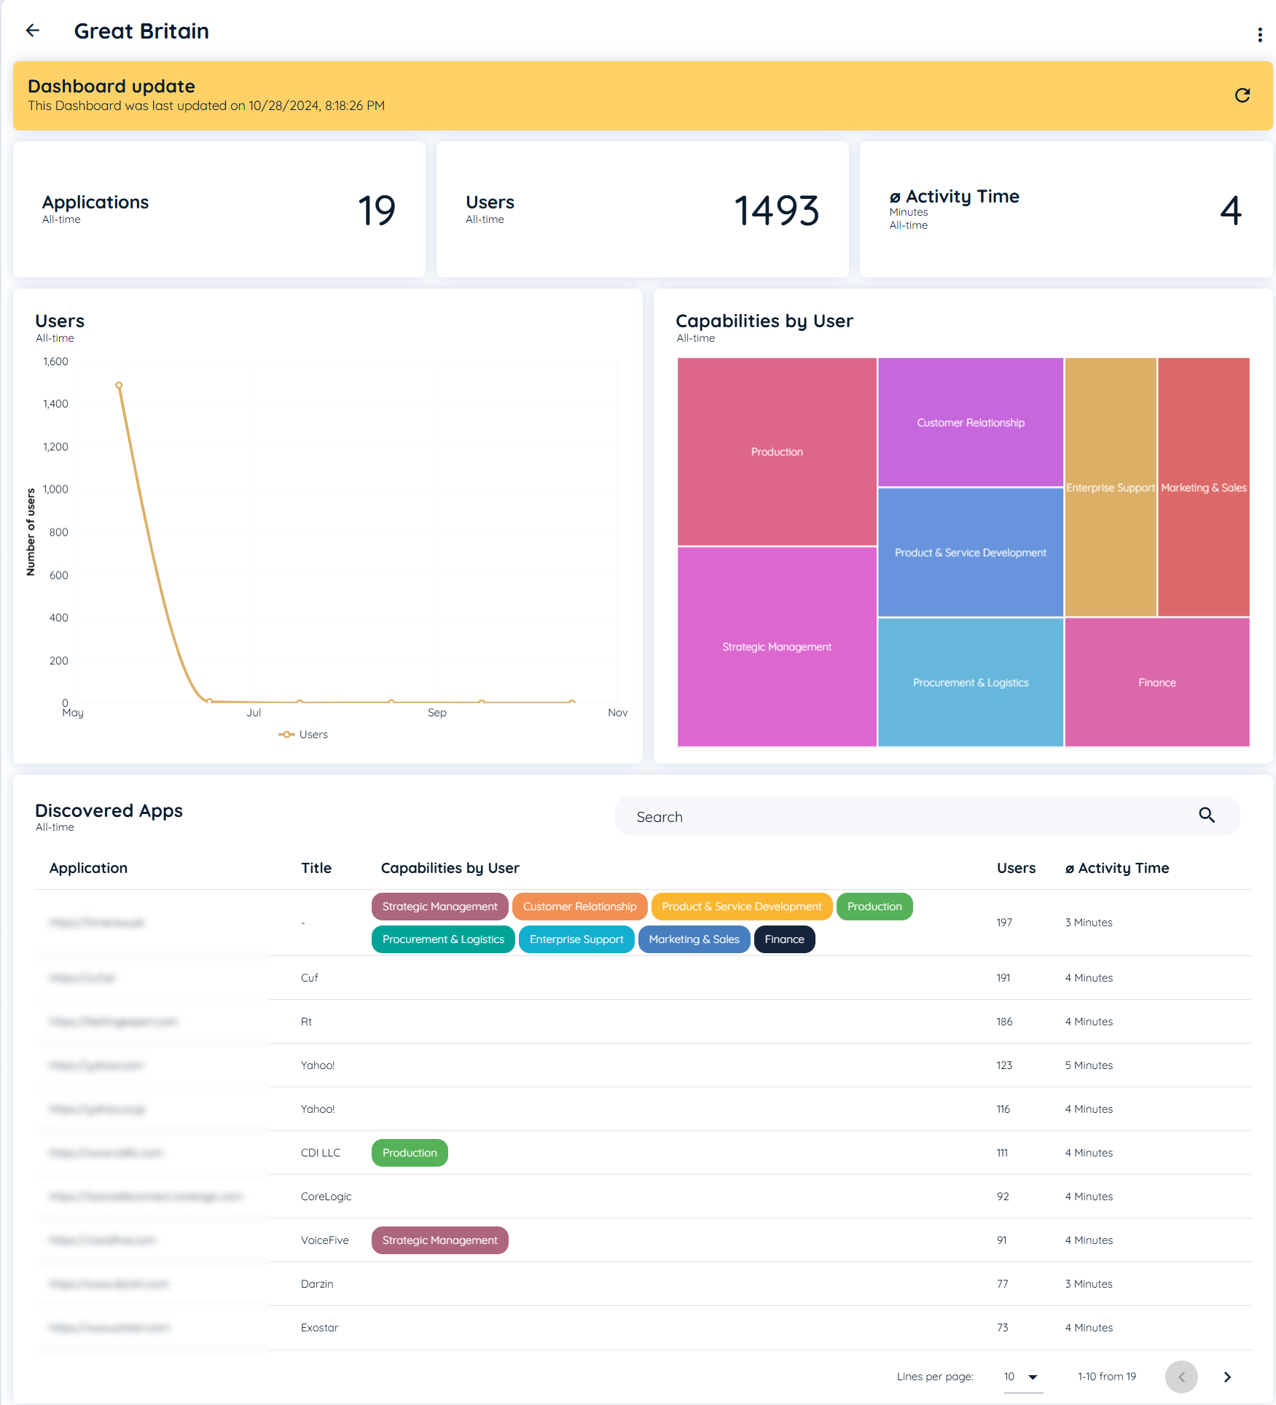Click the blurred application link in VoiceFive row
The height and width of the screenshot is (1405, 1276).
pos(102,1240)
